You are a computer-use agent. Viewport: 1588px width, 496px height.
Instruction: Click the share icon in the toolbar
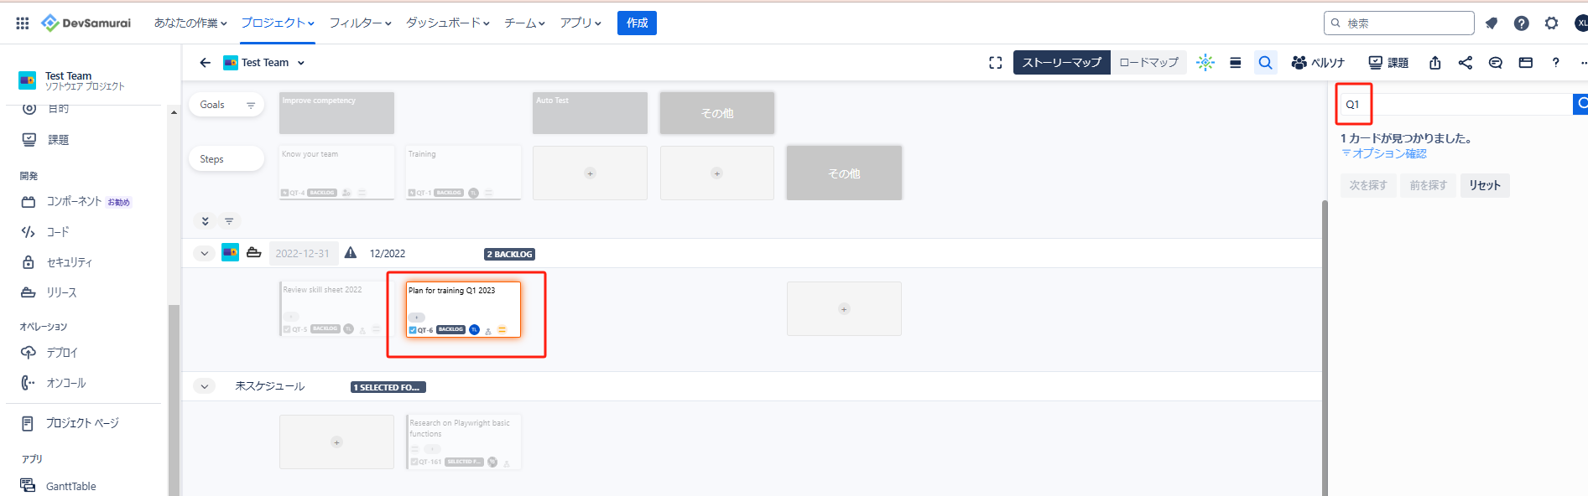[x=1466, y=63]
